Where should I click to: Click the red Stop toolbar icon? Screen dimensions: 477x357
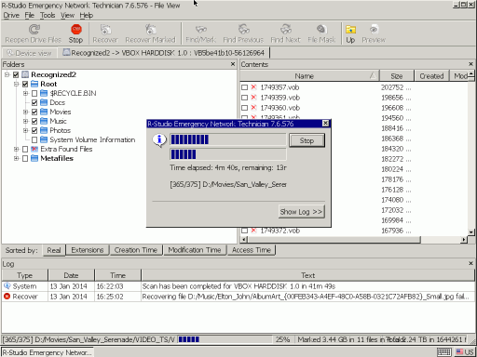click(76, 30)
